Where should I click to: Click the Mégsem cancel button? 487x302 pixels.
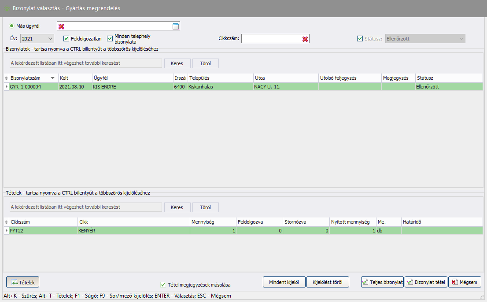pos(465,282)
